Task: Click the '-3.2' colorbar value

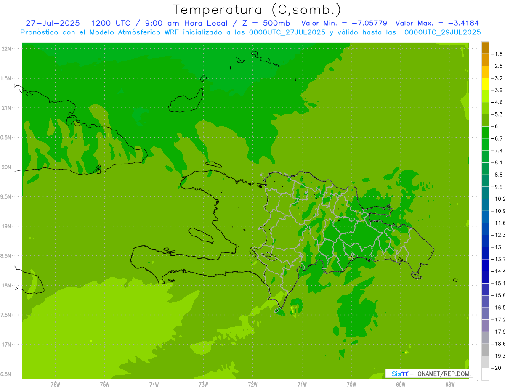Action: point(497,78)
